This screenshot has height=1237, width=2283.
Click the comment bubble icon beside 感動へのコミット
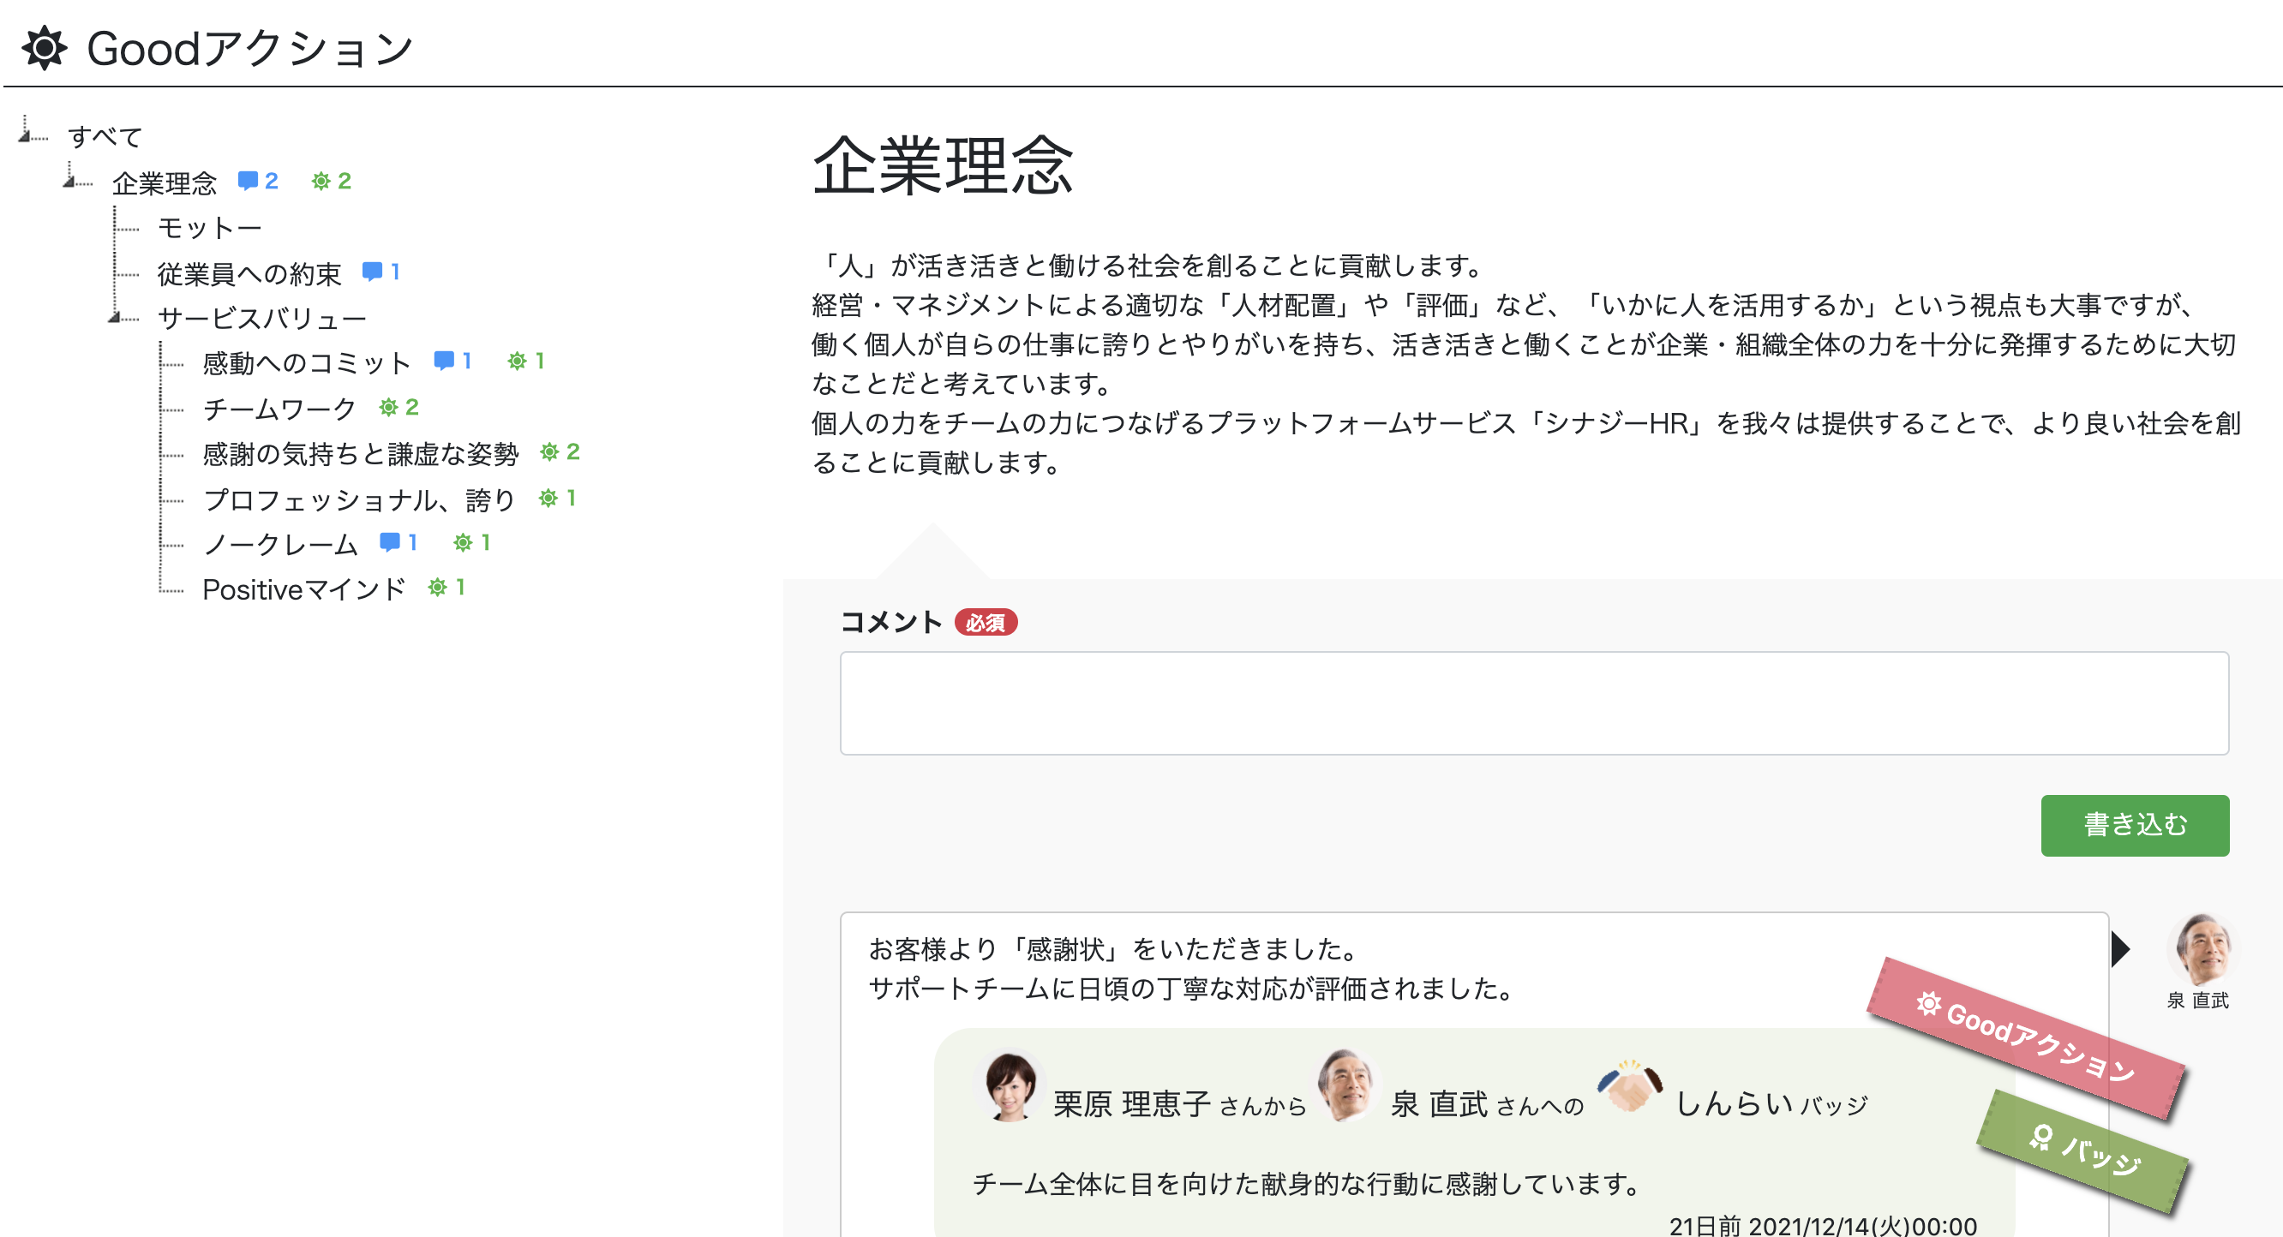(444, 361)
